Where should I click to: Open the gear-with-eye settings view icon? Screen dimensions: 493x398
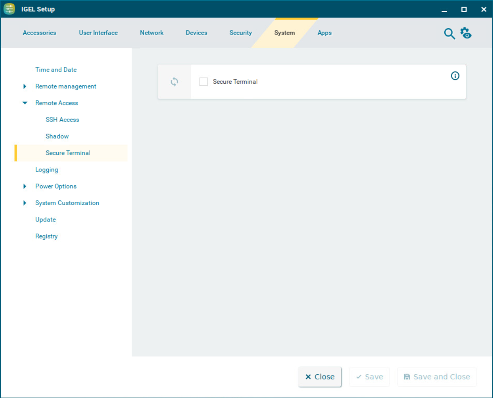(x=465, y=33)
